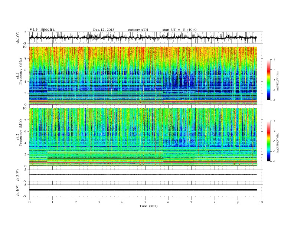Click the time axis tick label "7"
Viewport: 294px width, 227px height.
[192, 202]
